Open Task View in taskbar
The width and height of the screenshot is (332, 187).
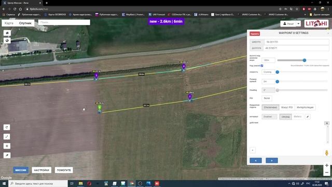point(72,183)
